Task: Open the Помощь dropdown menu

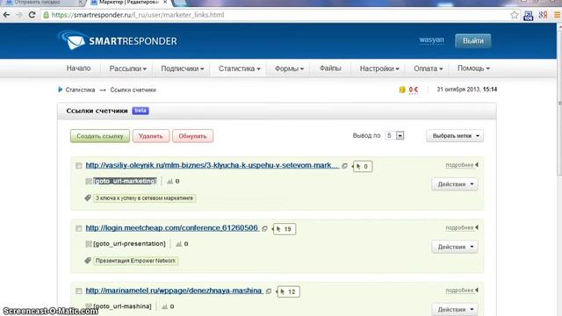Action: coord(473,68)
